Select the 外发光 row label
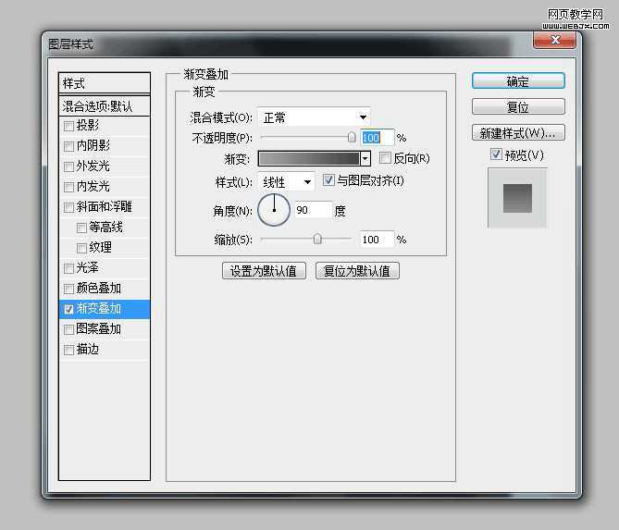 click(93, 166)
